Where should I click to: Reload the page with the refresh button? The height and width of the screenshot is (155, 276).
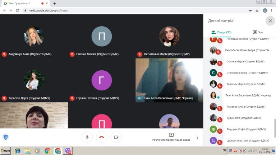(17, 10)
